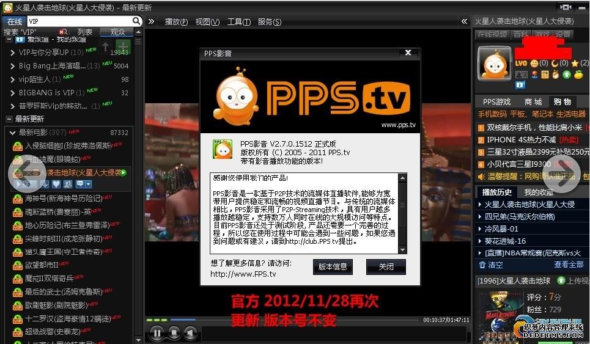Switch to 我的收藏 tab
590x344 pixels.
tap(539, 192)
